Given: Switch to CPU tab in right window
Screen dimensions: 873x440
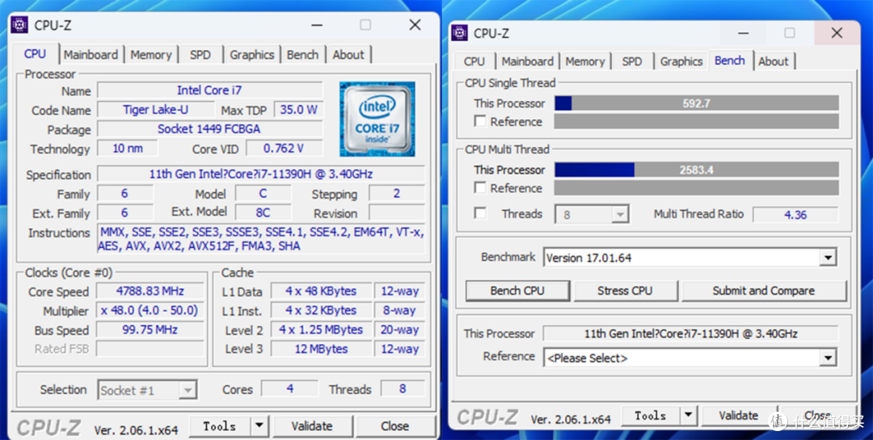Looking at the screenshot, I should 474,61.
